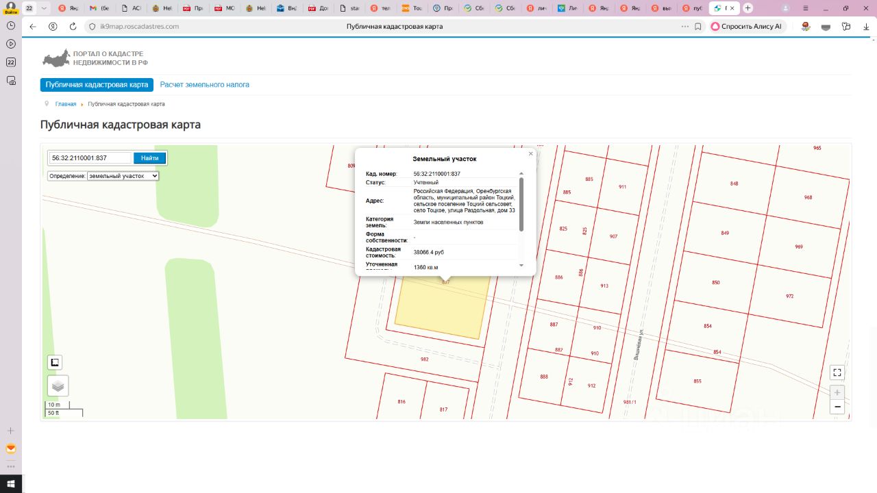Open the browser extensions icon
The height and width of the screenshot is (493, 877).
pyautogui.click(x=846, y=27)
